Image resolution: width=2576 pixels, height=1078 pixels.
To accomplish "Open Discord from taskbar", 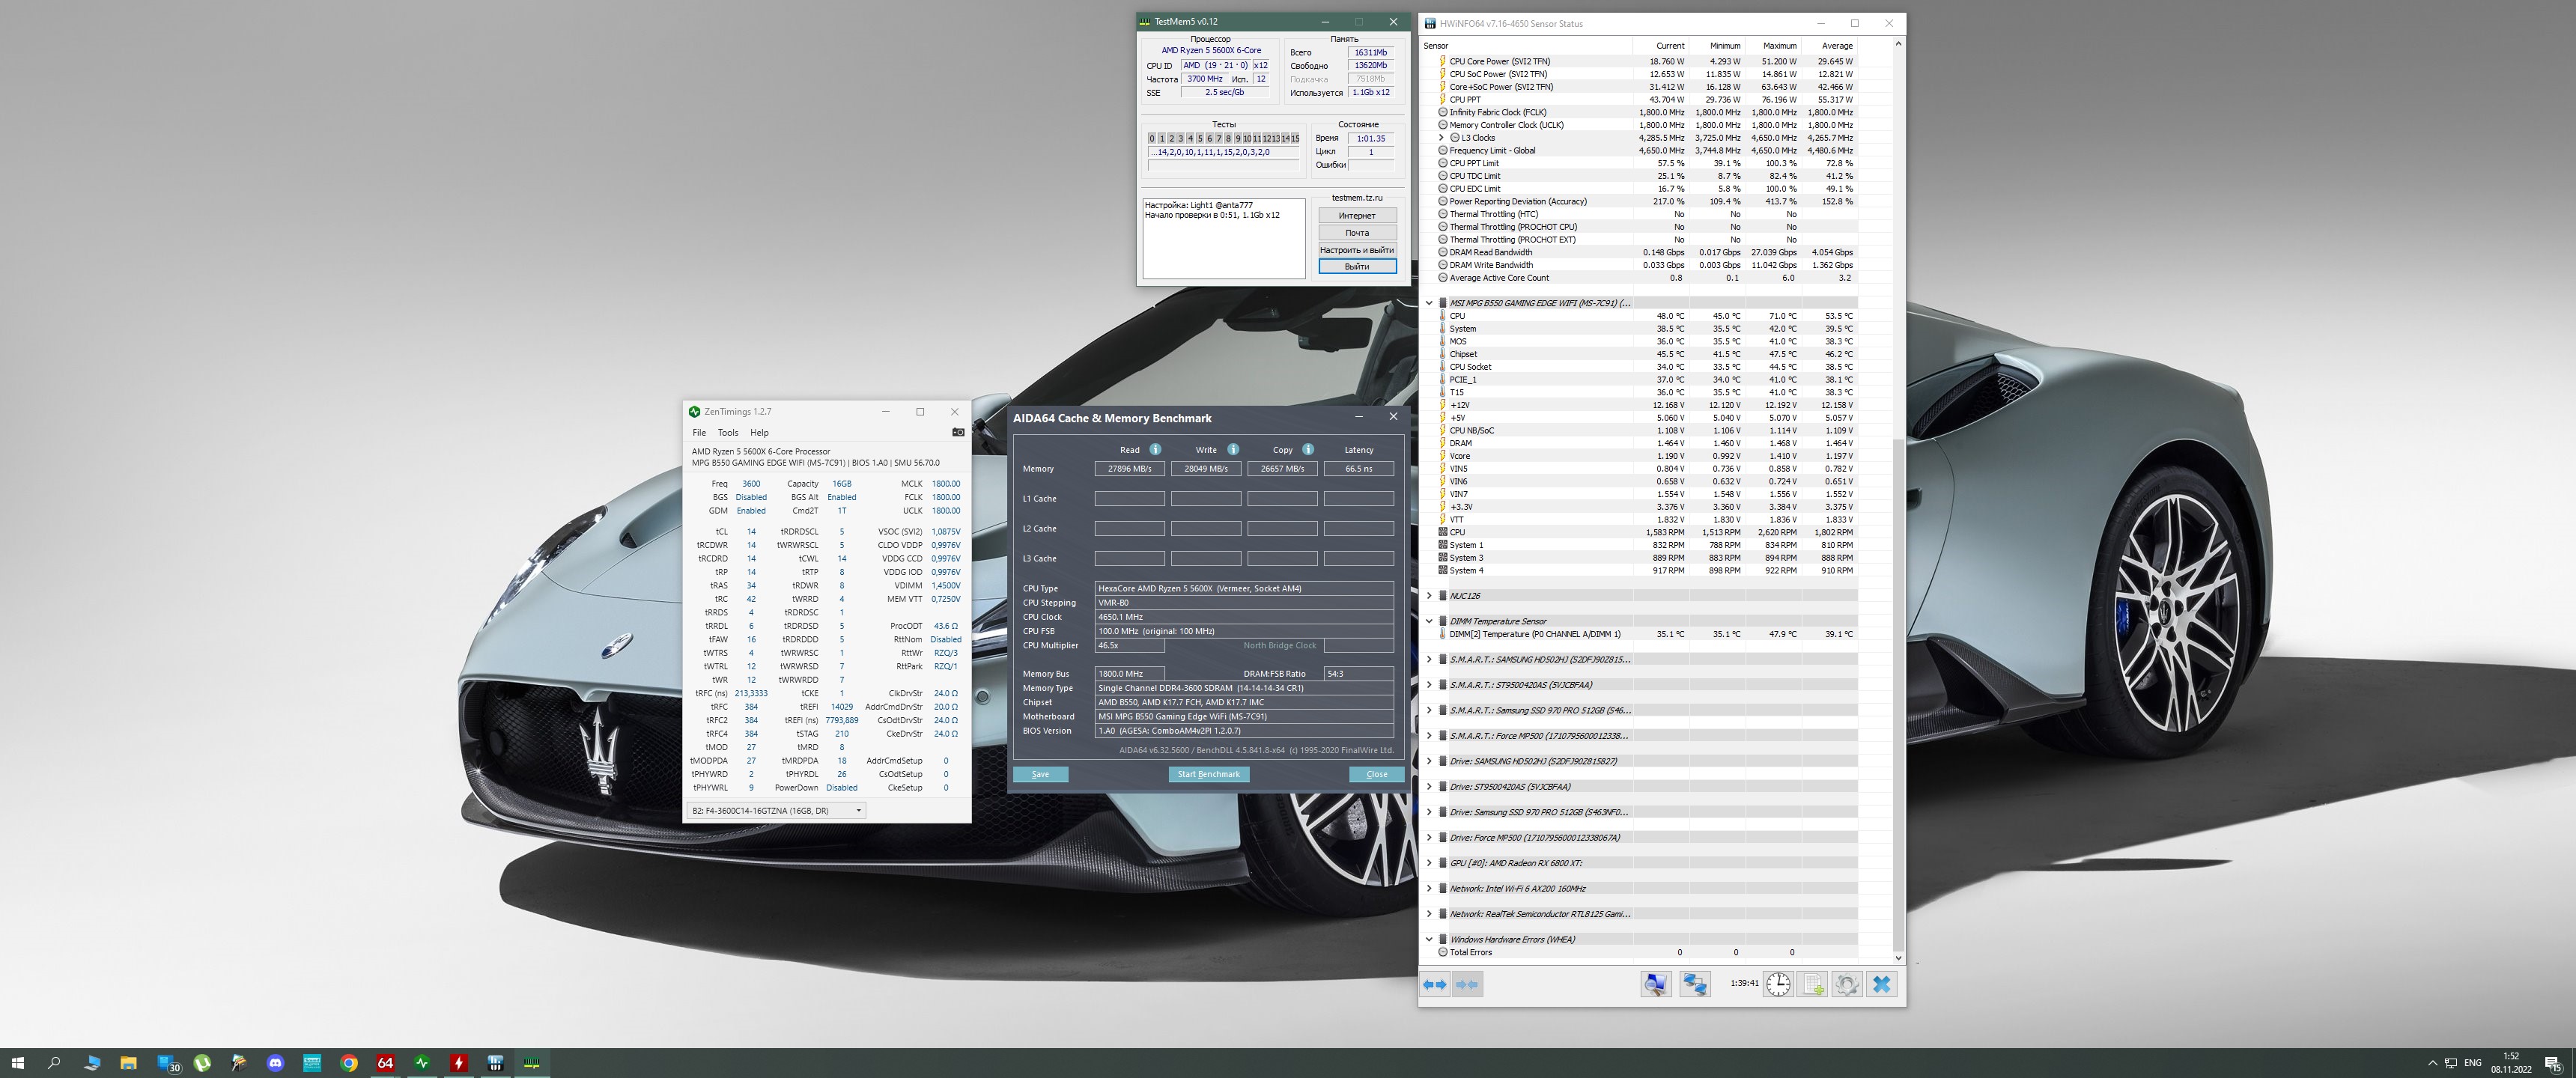I will coord(276,1063).
